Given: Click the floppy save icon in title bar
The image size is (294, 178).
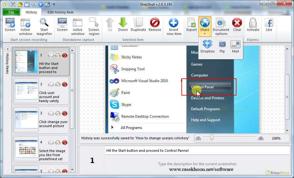Looking at the screenshot, I should click(x=27, y=4).
